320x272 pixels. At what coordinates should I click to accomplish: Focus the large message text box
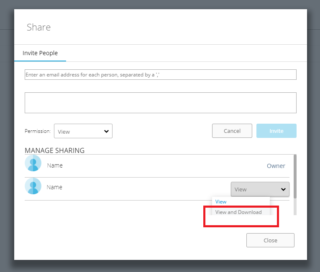click(160, 103)
